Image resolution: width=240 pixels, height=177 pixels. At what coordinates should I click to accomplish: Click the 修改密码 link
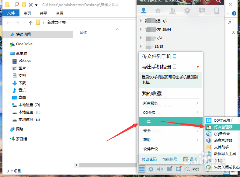click(149, 159)
